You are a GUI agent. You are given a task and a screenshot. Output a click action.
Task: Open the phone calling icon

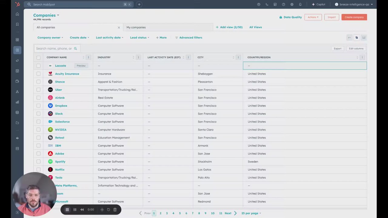tap(267, 4)
